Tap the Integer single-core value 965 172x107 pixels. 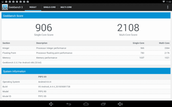[x=142, y=48]
